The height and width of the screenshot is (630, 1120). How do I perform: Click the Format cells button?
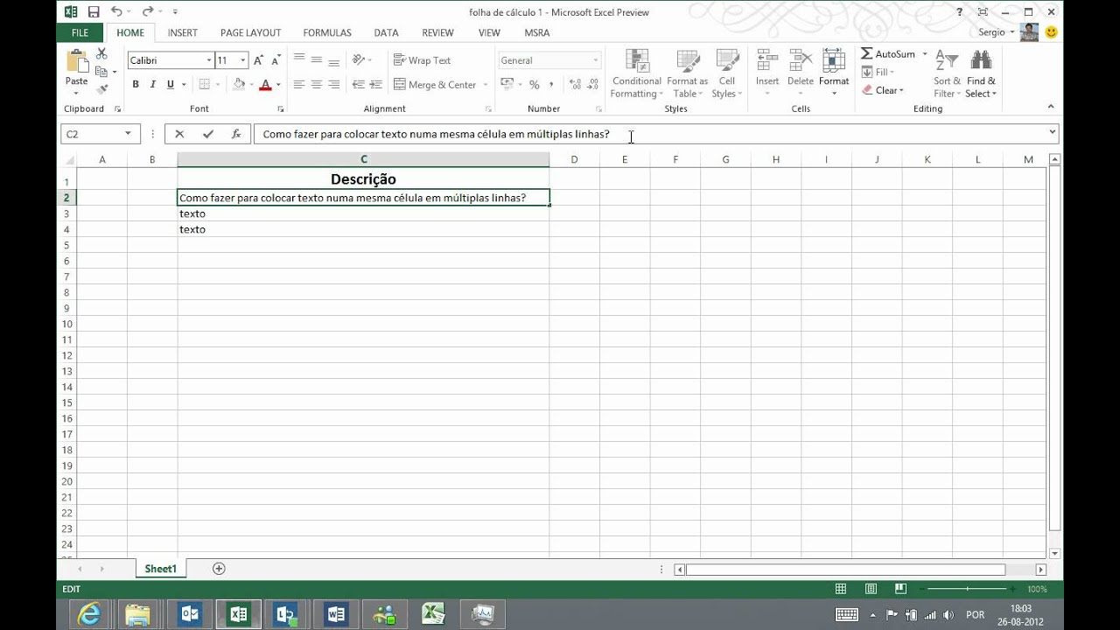[834, 73]
